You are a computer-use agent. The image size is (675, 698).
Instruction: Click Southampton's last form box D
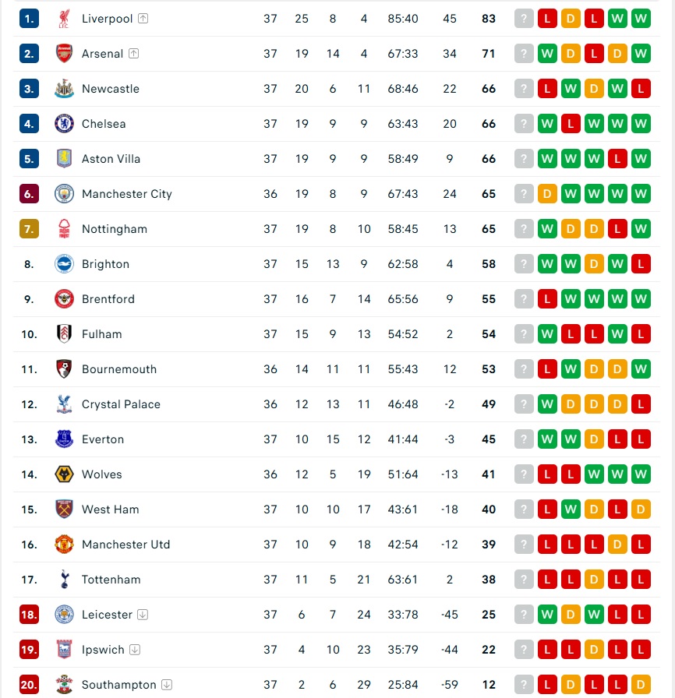point(641,685)
